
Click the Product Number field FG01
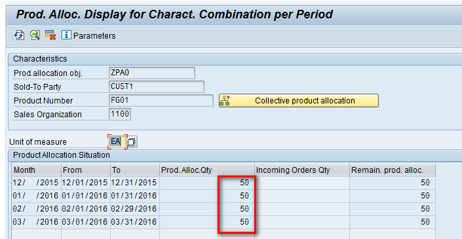coord(161,100)
